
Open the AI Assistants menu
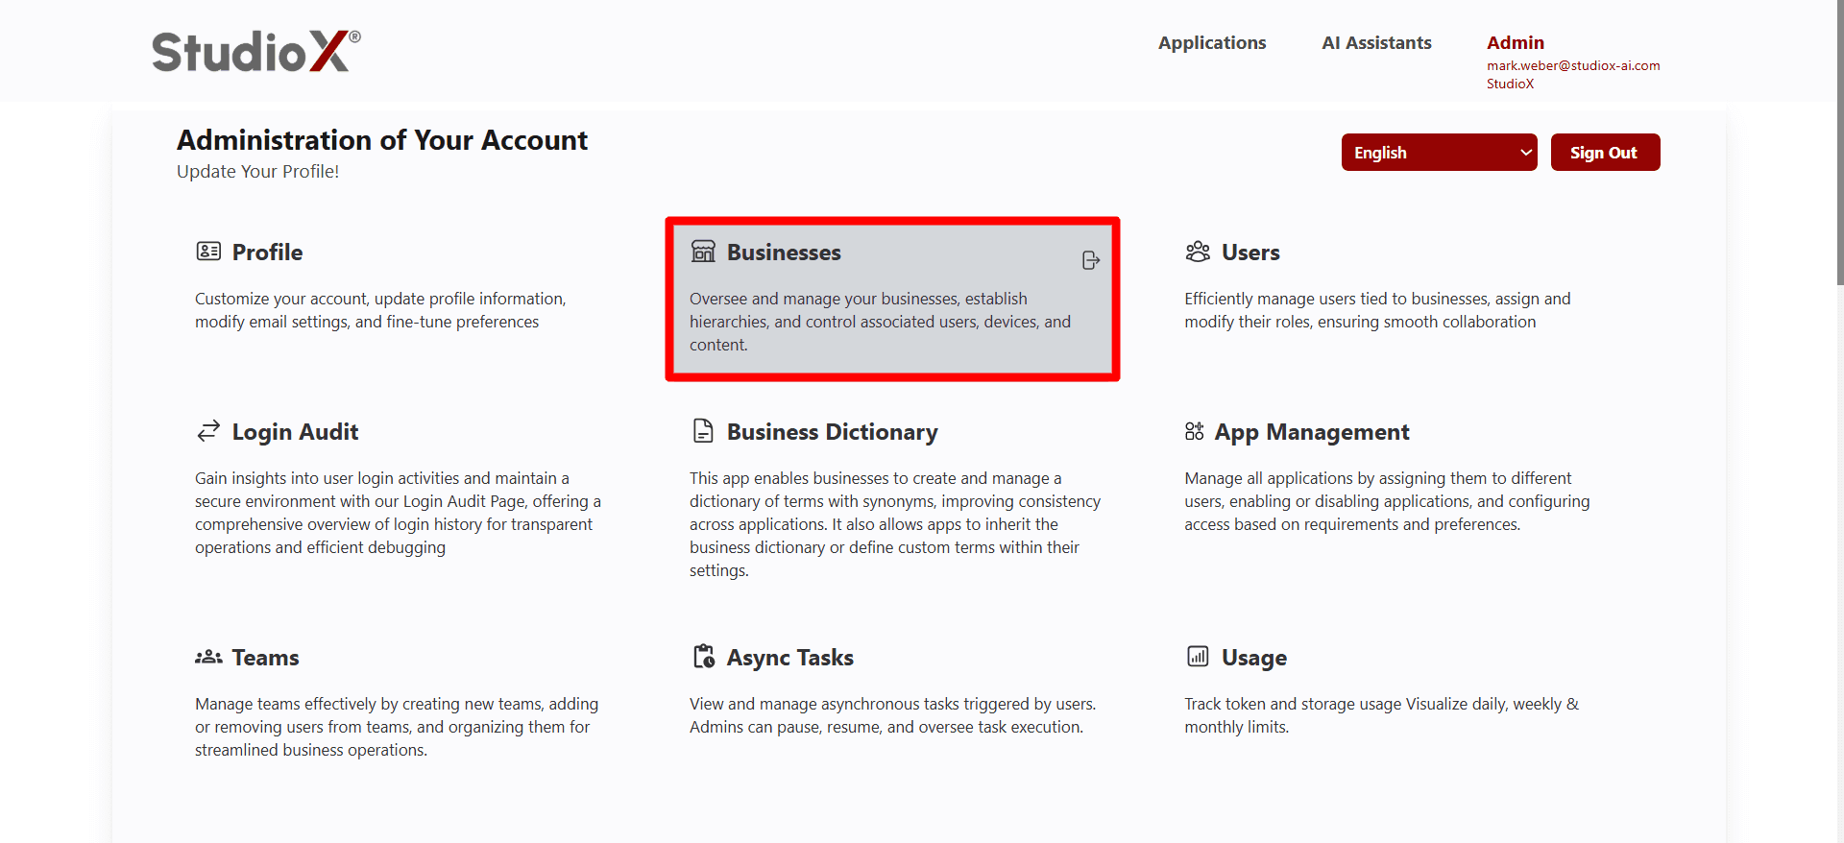(1376, 43)
